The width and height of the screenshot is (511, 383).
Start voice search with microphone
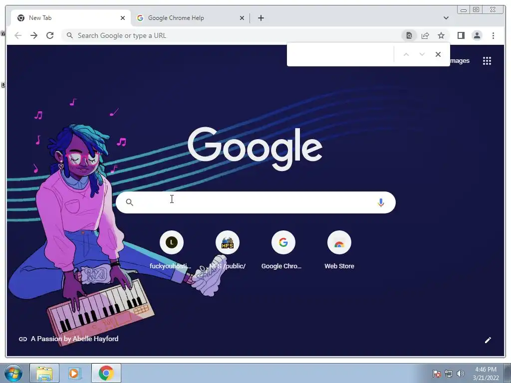[381, 202]
